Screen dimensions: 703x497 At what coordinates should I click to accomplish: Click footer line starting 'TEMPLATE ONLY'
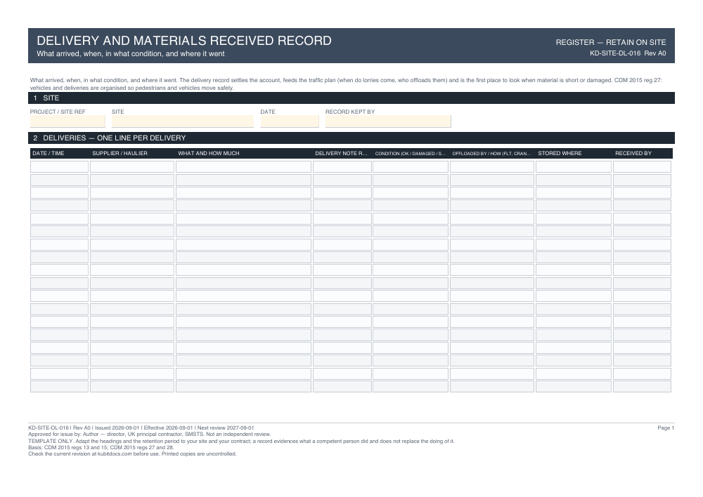[x=241, y=442]
